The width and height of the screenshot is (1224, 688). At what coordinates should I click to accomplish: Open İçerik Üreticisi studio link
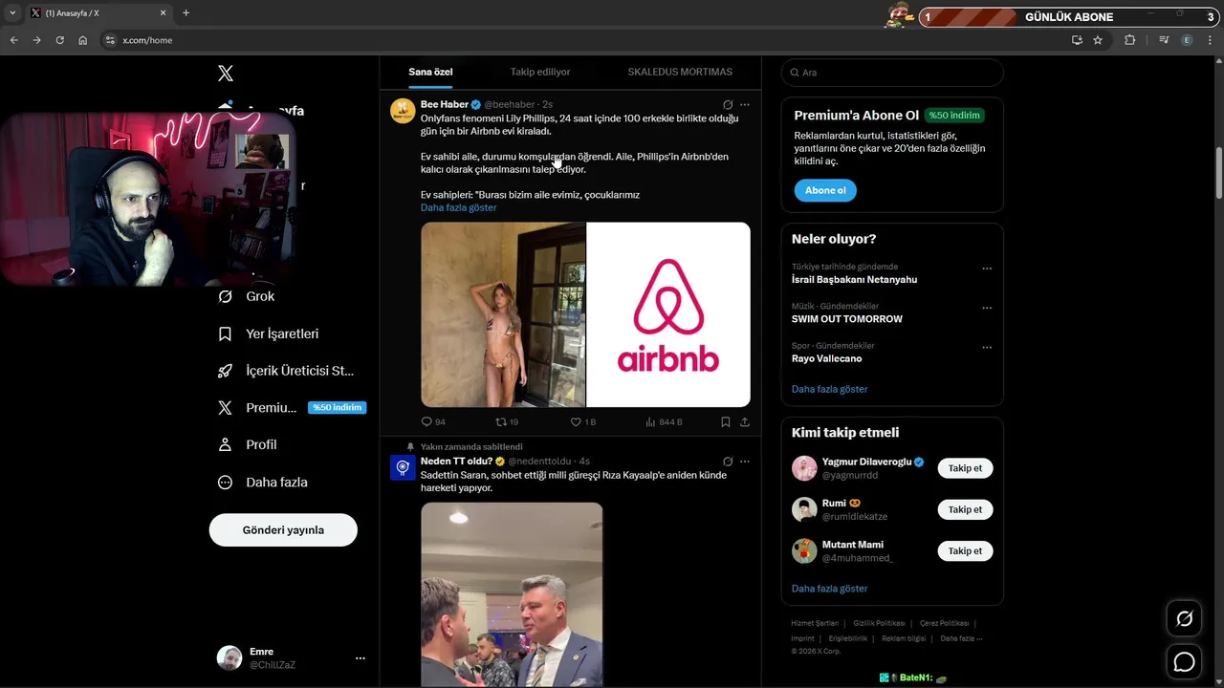(x=286, y=371)
